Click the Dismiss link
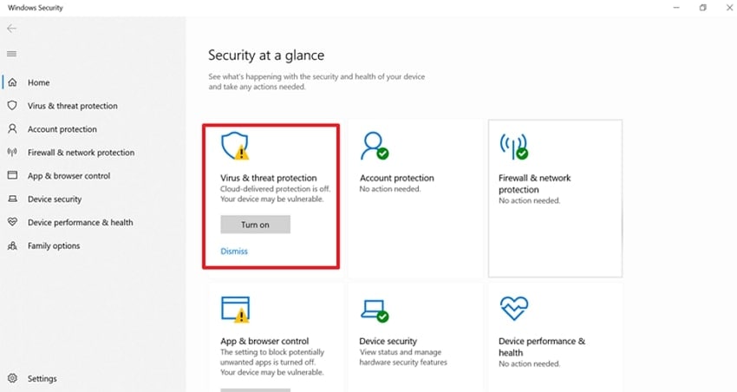This screenshot has height=392, width=737. 234,252
